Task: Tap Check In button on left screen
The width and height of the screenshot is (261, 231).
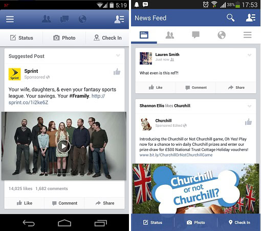Action: 107,38
